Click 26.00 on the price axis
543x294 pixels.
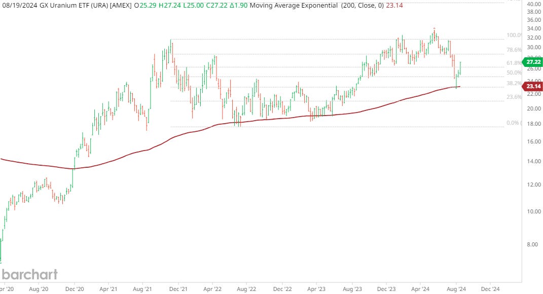[534, 69]
